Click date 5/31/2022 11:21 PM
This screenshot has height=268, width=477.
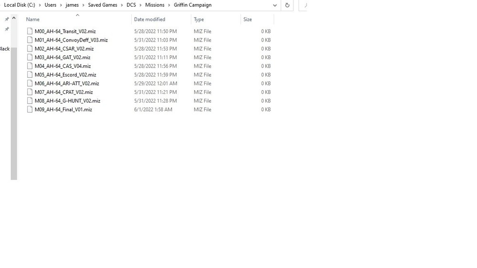pos(156,92)
